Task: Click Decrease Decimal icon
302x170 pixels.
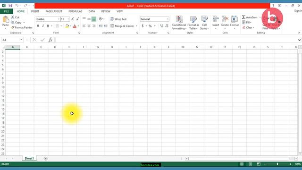Action: (167, 26)
